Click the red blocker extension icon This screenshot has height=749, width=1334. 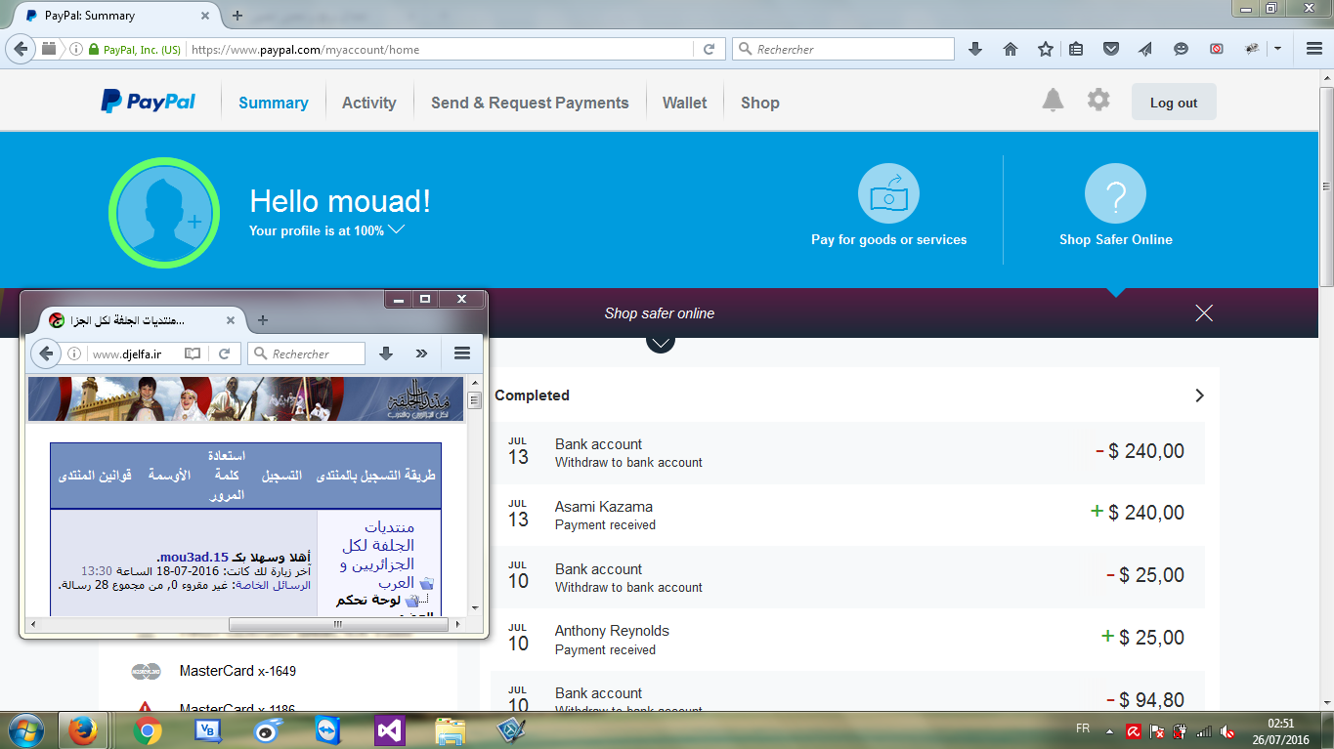(x=1217, y=49)
